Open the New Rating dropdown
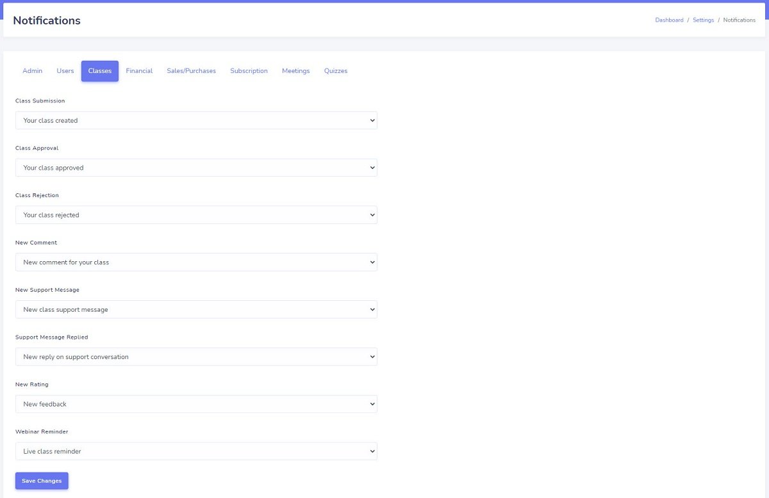769x498 pixels. (x=196, y=405)
